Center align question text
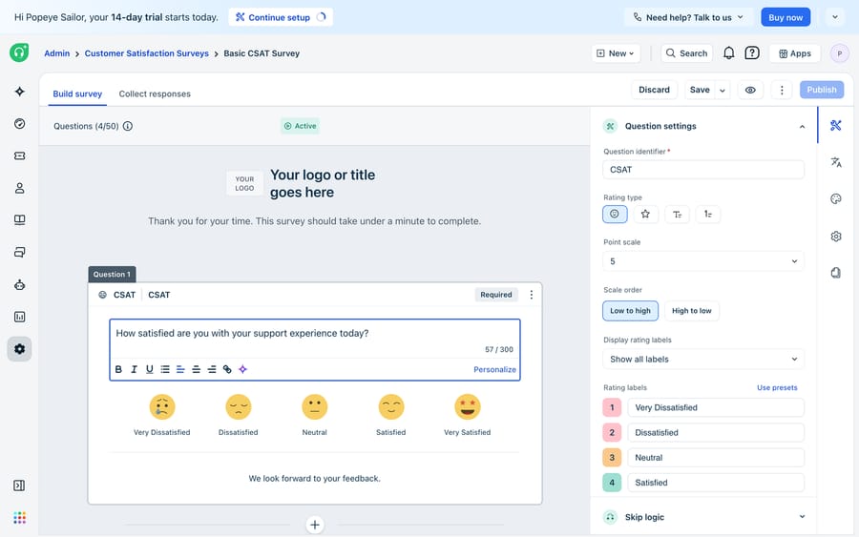The image size is (859, 537). click(x=196, y=369)
